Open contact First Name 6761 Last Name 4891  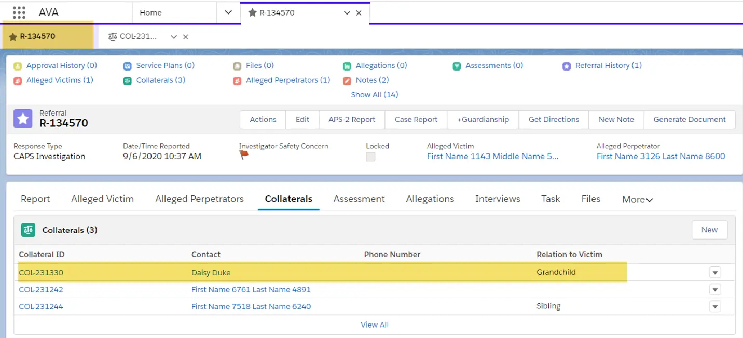(x=251, y=290)
